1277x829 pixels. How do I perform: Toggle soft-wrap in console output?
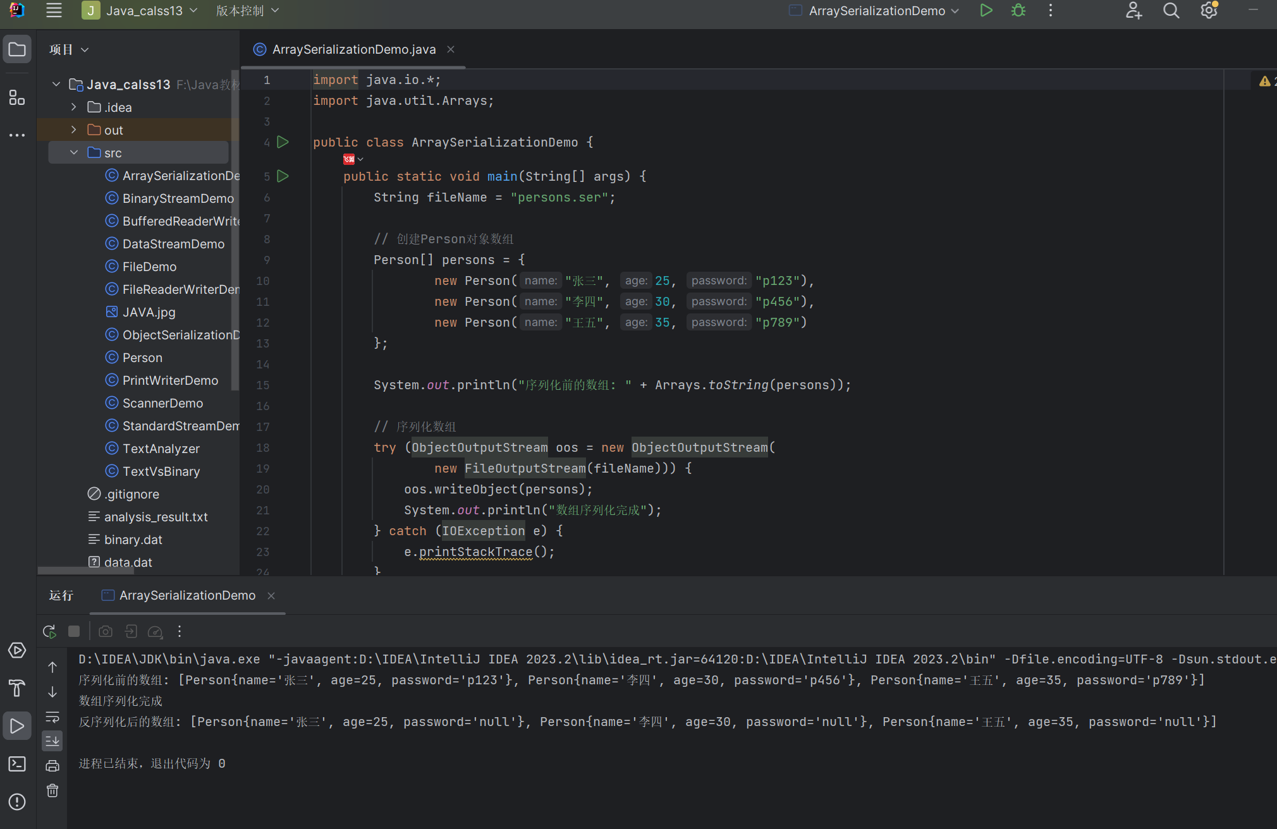(x=52, y=717)
